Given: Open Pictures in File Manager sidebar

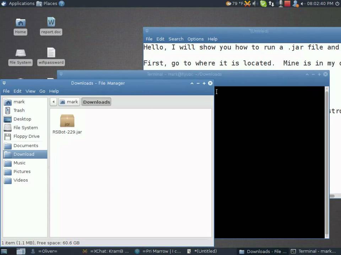Looking at the screenshot, I should pos(25,171).
